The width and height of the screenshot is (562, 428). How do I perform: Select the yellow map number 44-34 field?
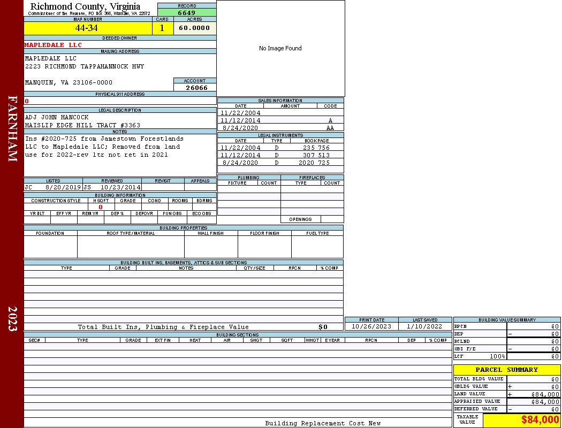[87, 28]
